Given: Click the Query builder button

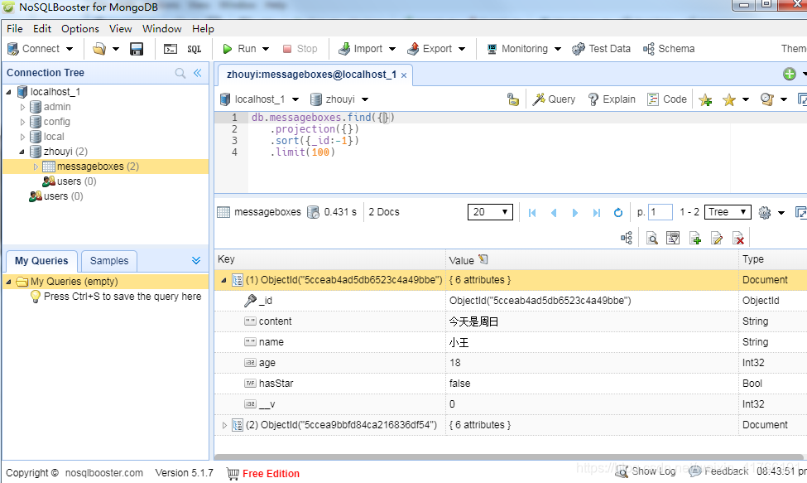Looking at the screenshot, I should [x=554, y=99].
